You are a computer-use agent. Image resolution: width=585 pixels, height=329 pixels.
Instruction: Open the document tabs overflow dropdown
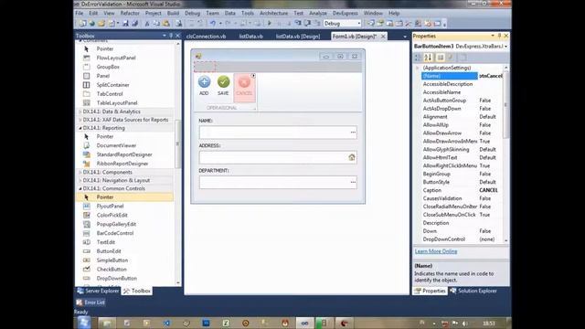405,37
